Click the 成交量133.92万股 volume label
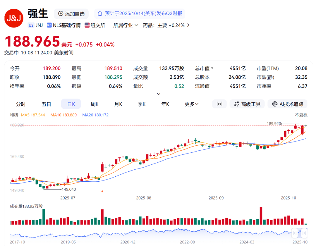Image resolution: width=316 pixels, height=246 pixels. coord(26,206)
